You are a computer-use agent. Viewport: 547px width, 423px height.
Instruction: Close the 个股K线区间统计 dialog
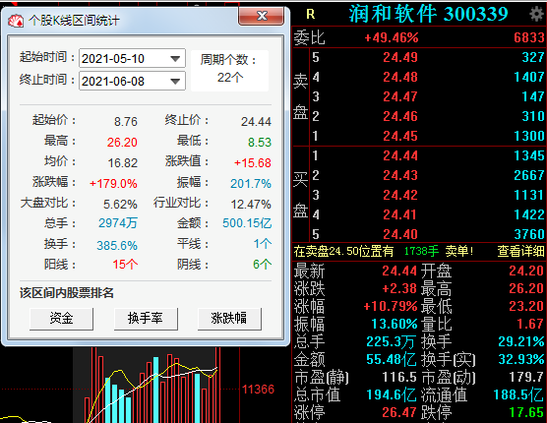(x=261, y=16)
